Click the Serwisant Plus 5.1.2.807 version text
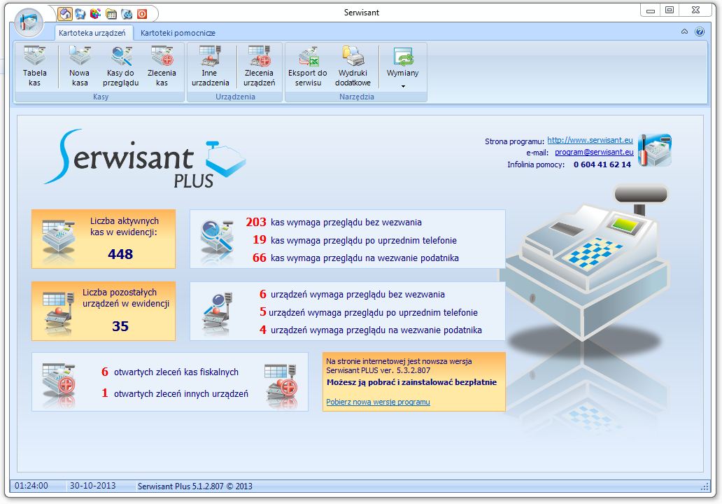The height and width of the screenshot is (504, 722). 194,486
